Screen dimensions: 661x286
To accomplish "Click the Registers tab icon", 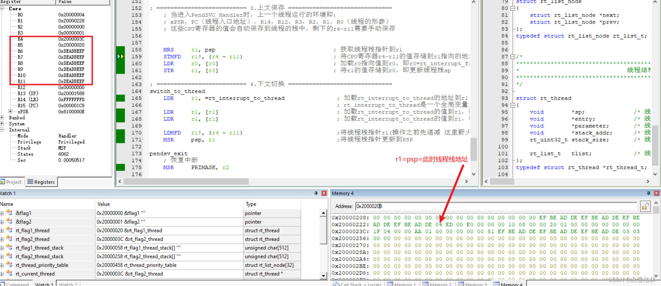I will coord(30,182).
